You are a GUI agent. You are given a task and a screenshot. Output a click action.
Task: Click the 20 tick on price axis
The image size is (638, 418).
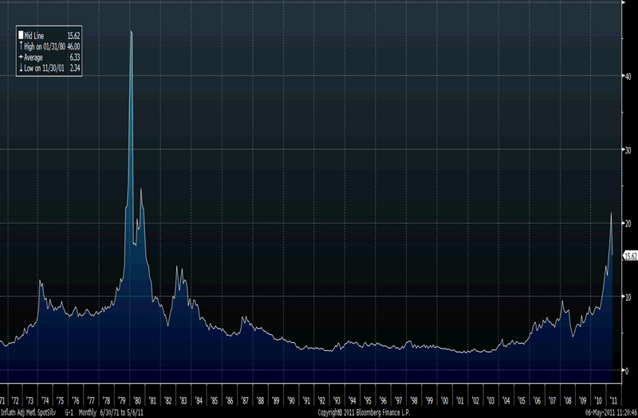pos(627,223)
